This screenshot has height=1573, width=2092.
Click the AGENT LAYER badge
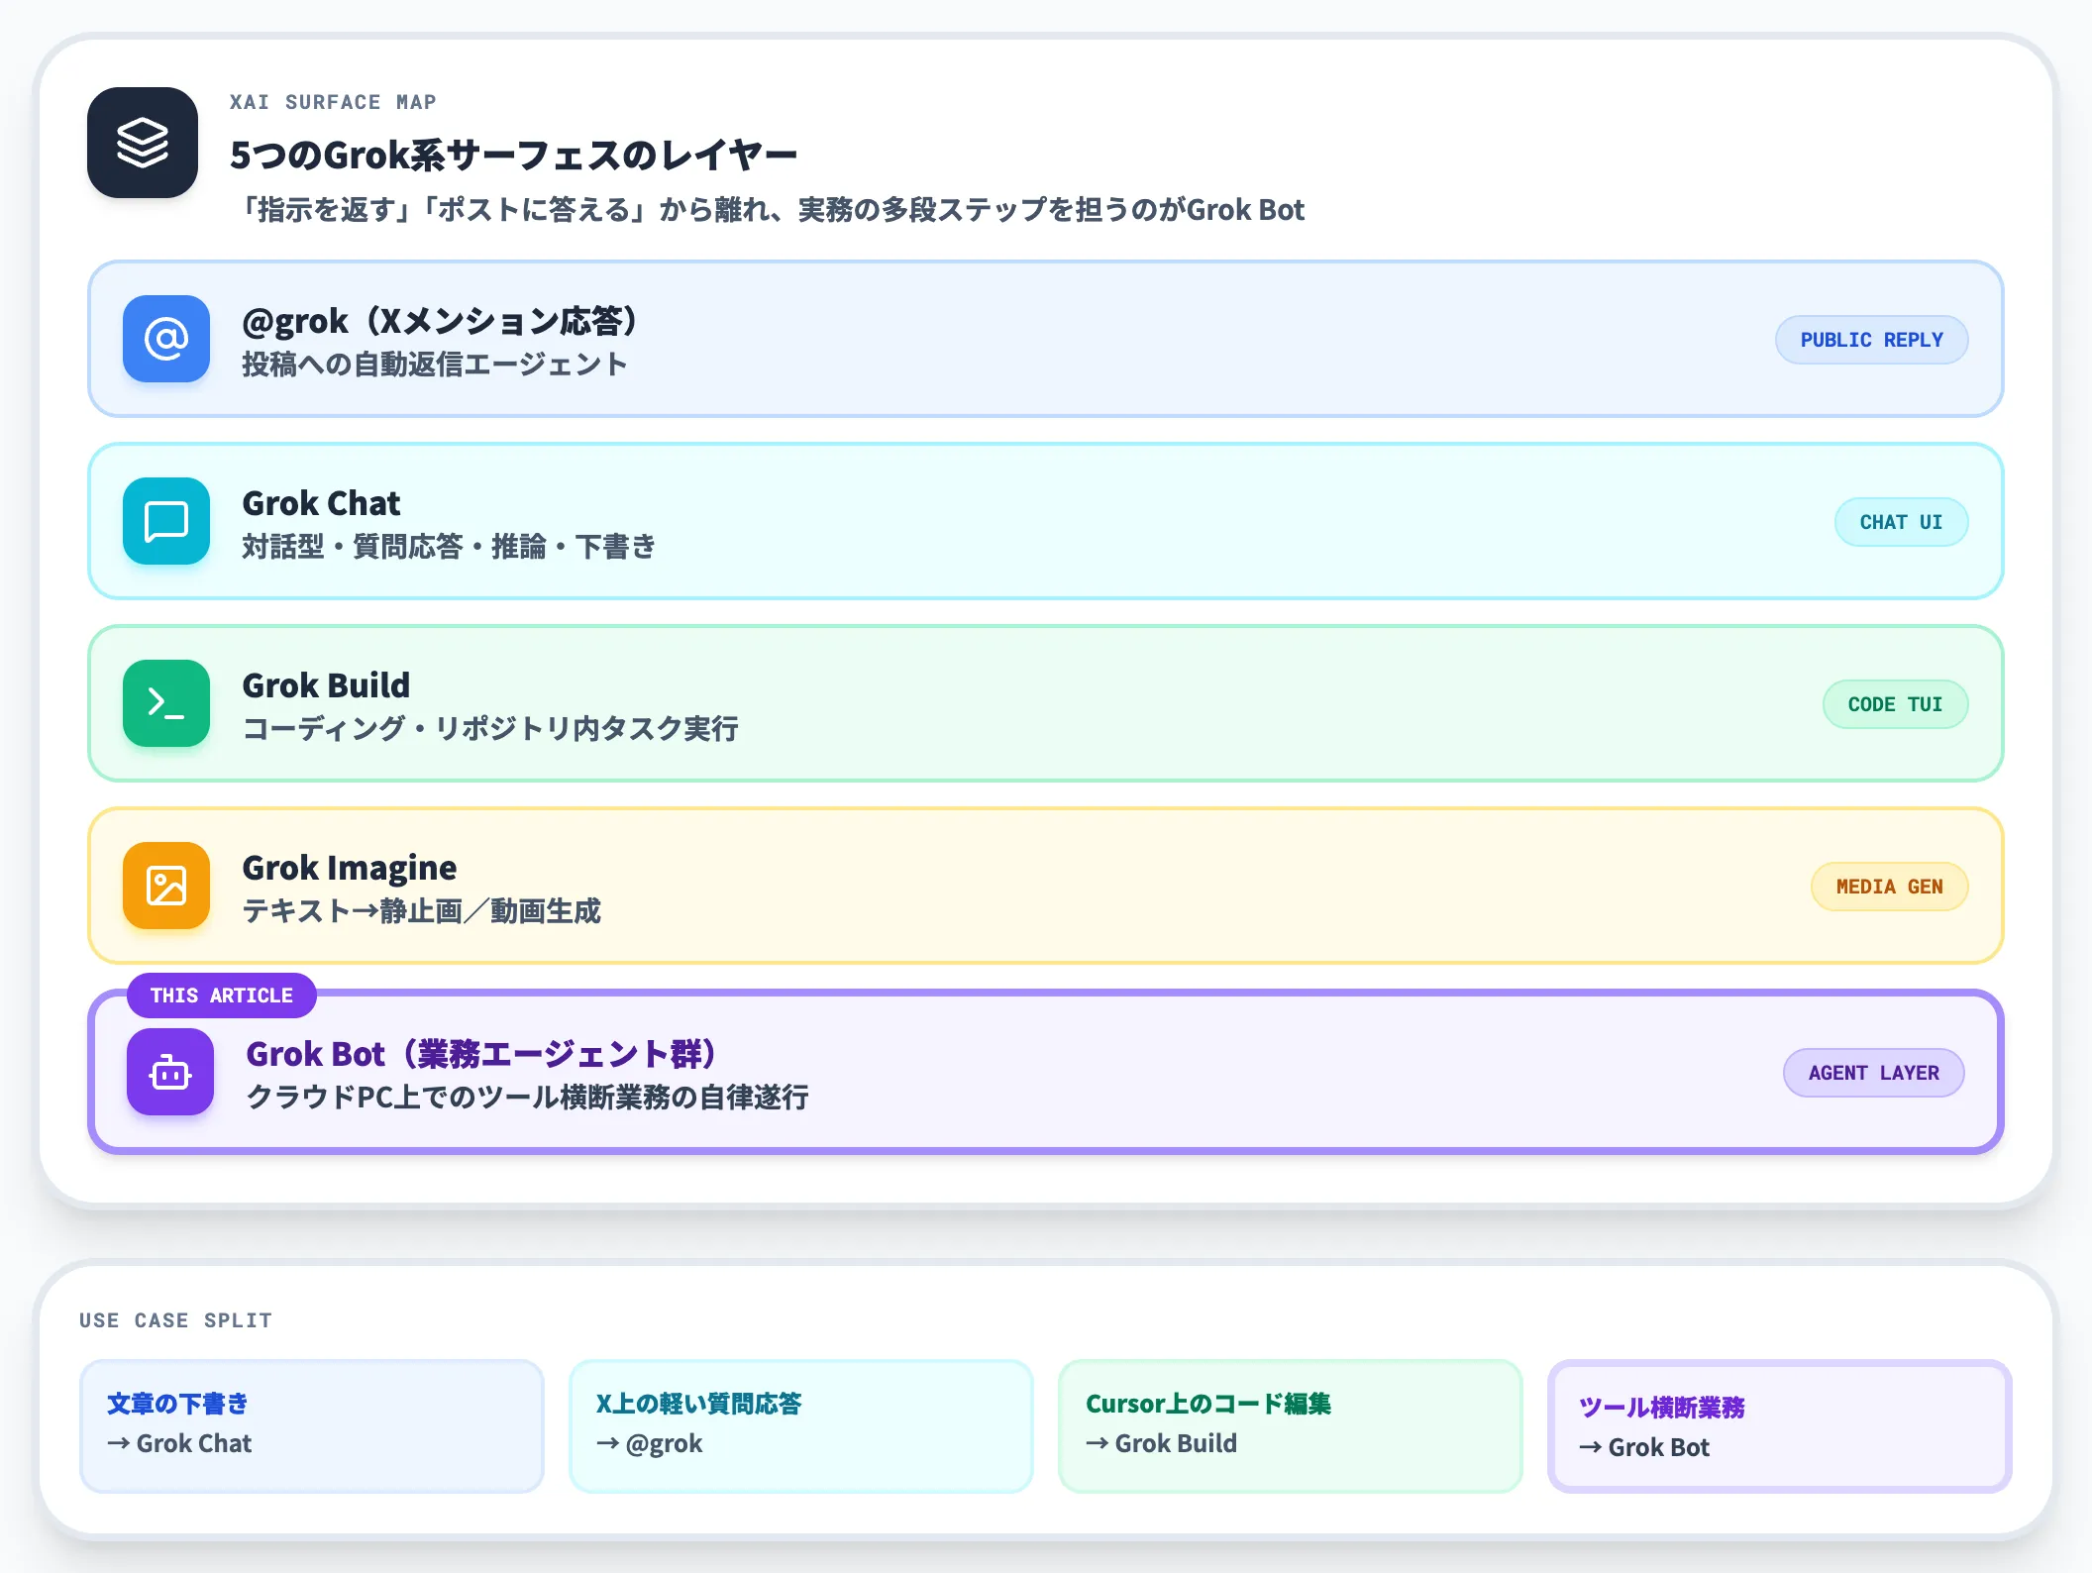1873,1073
